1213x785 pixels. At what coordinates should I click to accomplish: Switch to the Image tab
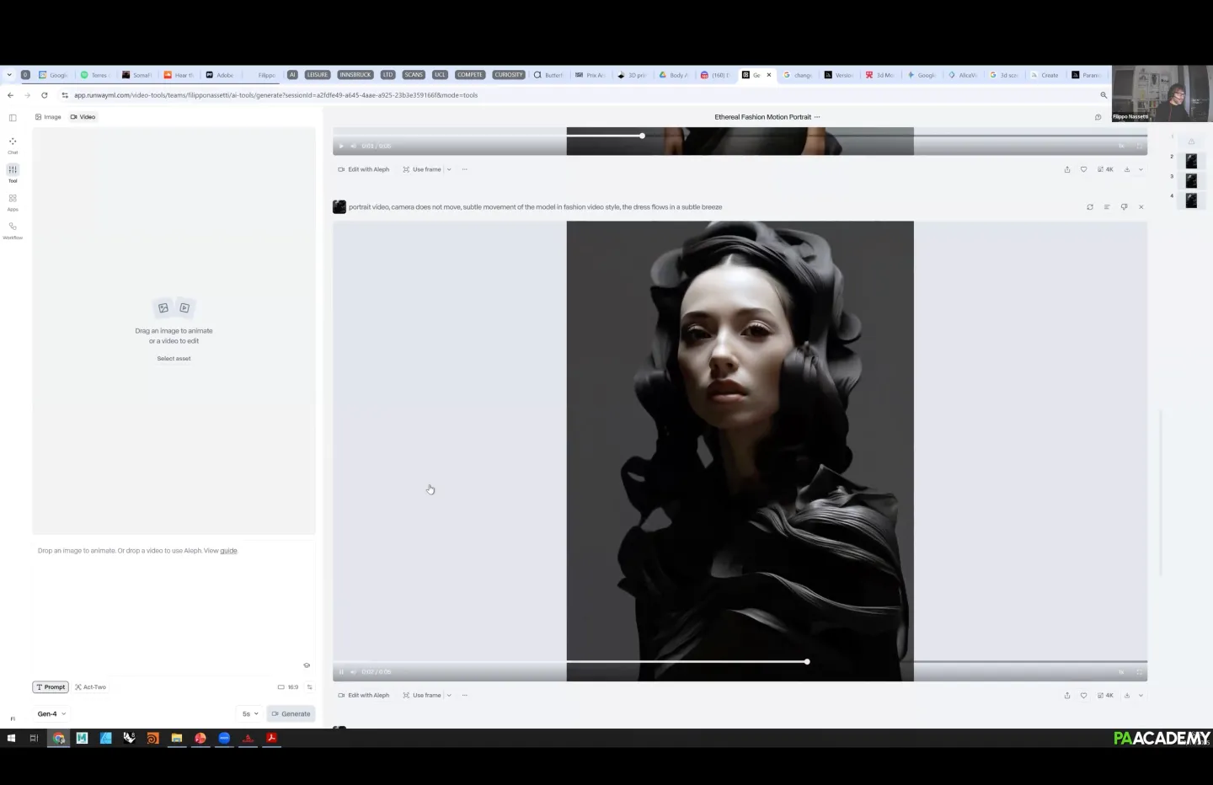point(48,117)
